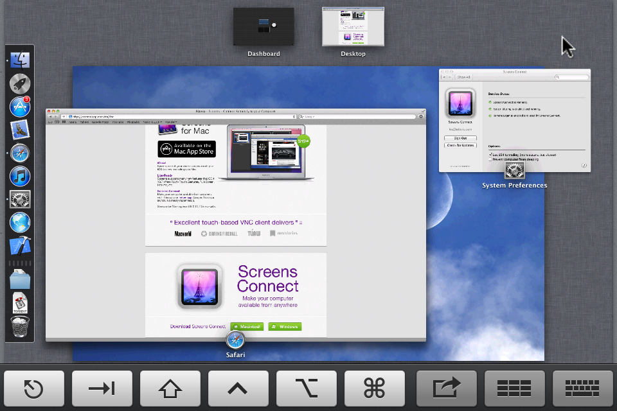The width and height of the screenshot is (617, 411).
Task: Click Safari back navigation button
Action: pos(50,116)
